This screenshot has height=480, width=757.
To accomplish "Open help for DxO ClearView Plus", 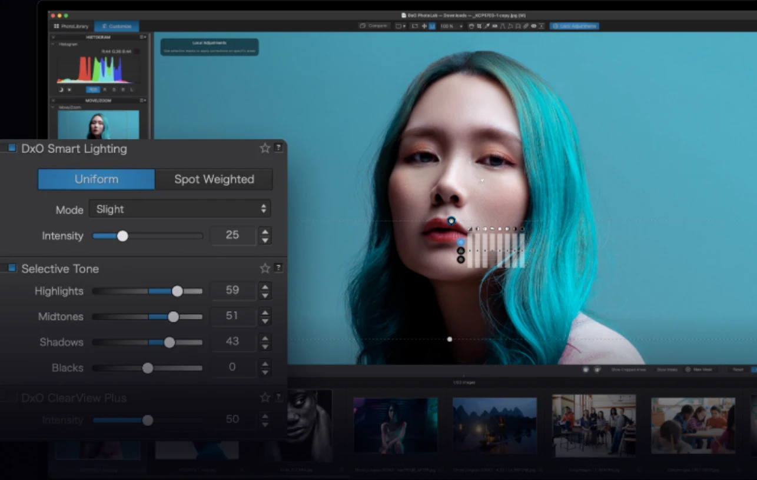I will coord(278,398).
